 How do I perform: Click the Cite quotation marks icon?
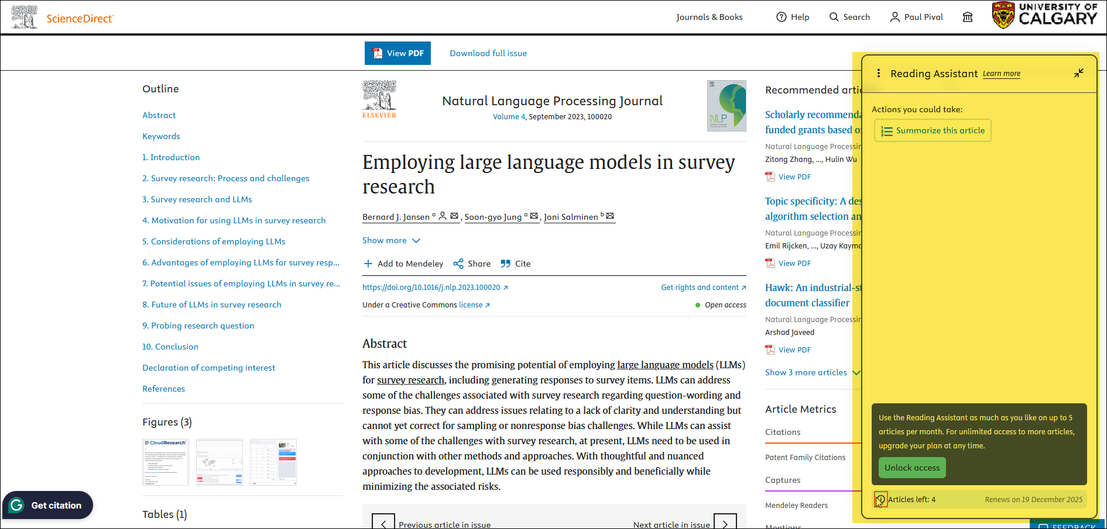pos(506,263)
